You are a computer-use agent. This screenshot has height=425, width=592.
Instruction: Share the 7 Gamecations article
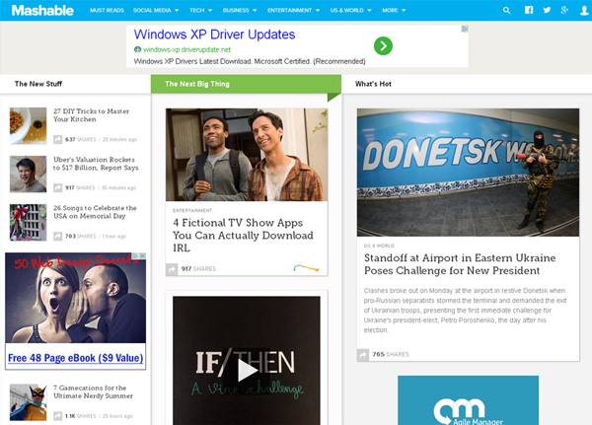pyautogui.click(x=58, y=416)
